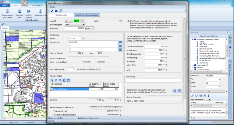Image resolution: width=234 pixels, height=125 pixels.
Task: Expand the B-Plan-Auskunft tree node
Action: tap(192, 65)
